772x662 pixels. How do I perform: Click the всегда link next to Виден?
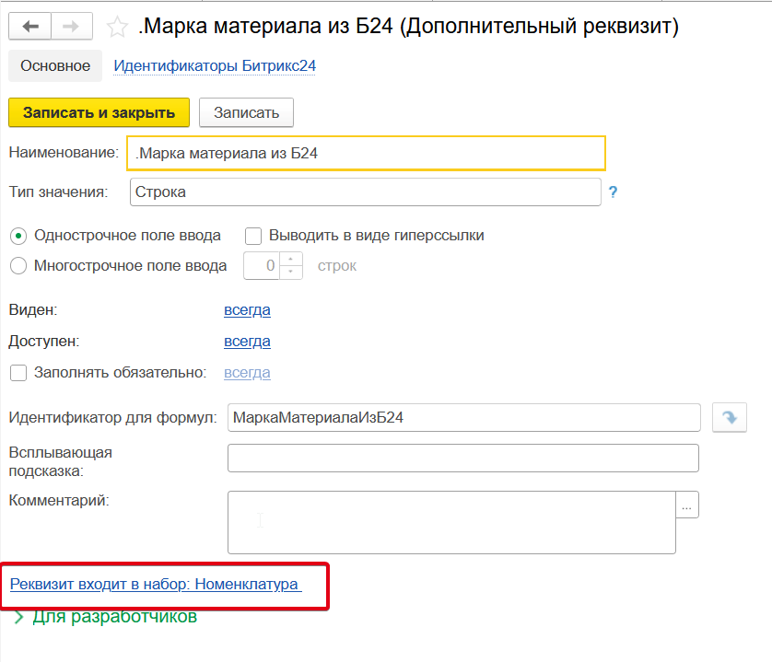coord(247,310)
